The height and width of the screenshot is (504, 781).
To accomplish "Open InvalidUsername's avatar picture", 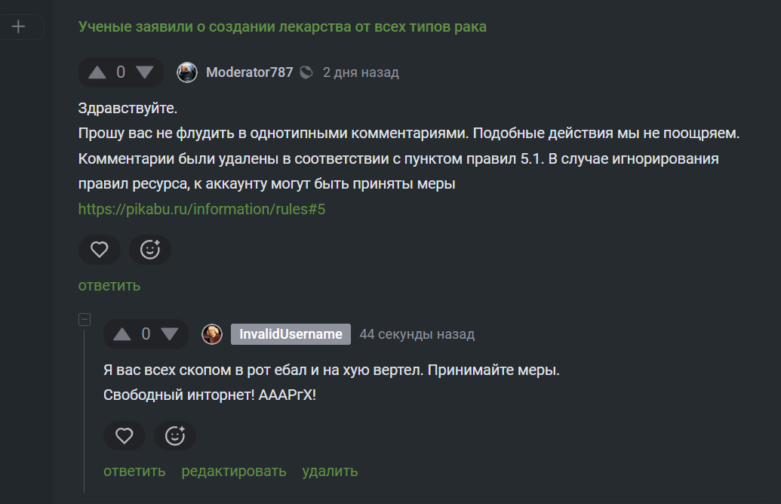I will [212, 334].
